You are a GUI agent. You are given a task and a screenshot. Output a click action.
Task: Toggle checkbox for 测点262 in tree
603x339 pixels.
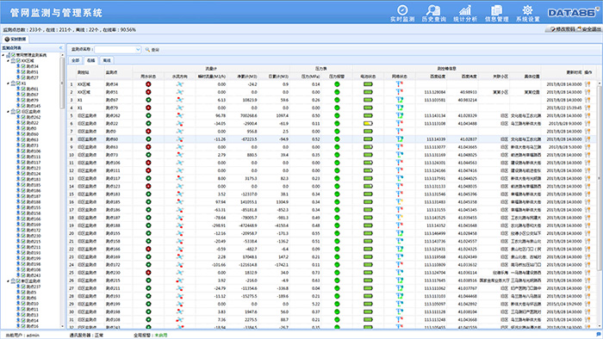tap(23, 117)
